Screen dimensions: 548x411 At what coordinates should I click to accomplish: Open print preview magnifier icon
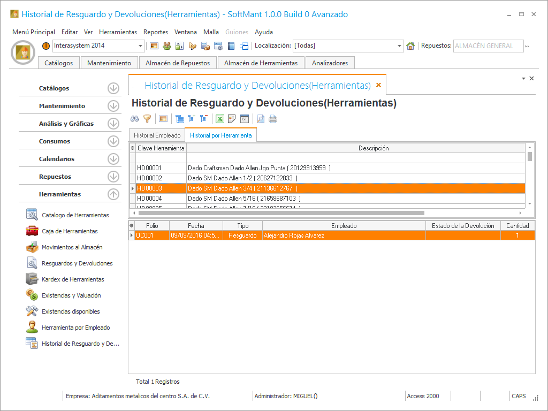click(x=261, y=119)
